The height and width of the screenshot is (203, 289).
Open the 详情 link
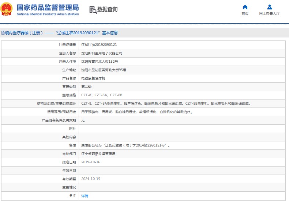[85, 196]
